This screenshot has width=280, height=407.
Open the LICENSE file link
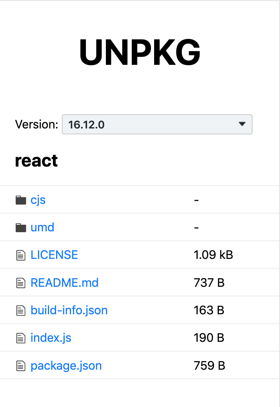click(54, 255)
